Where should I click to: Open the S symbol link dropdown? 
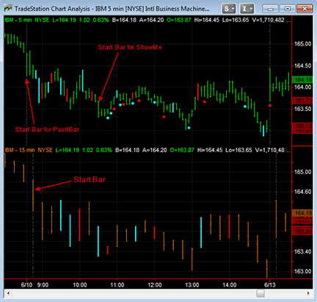tap(229, 9)
